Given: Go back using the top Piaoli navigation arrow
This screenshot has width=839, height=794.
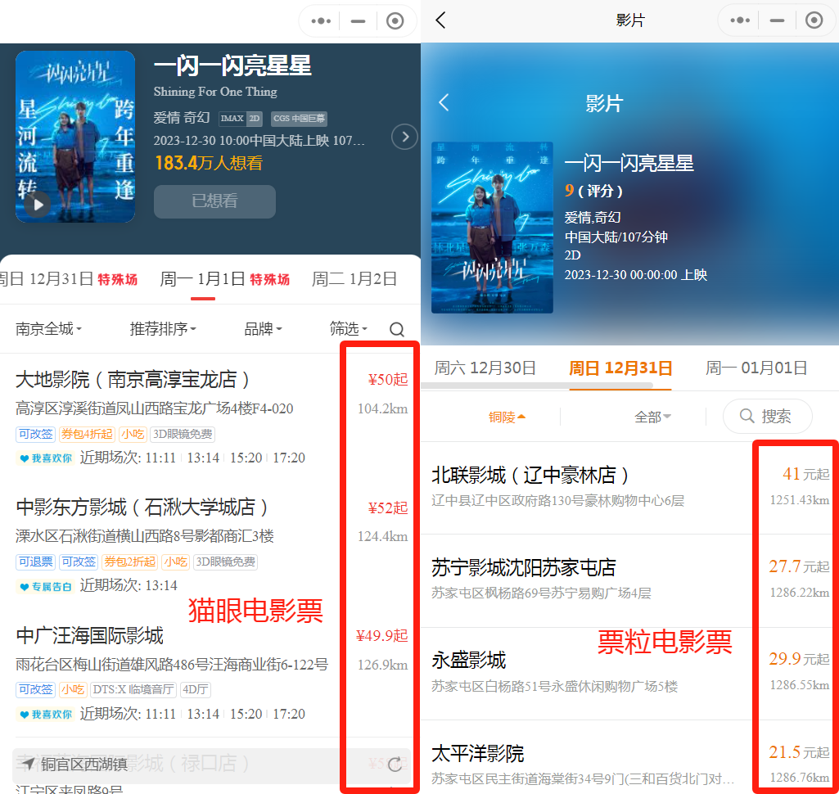Looking at the screenshot, I should click(440, 20).
